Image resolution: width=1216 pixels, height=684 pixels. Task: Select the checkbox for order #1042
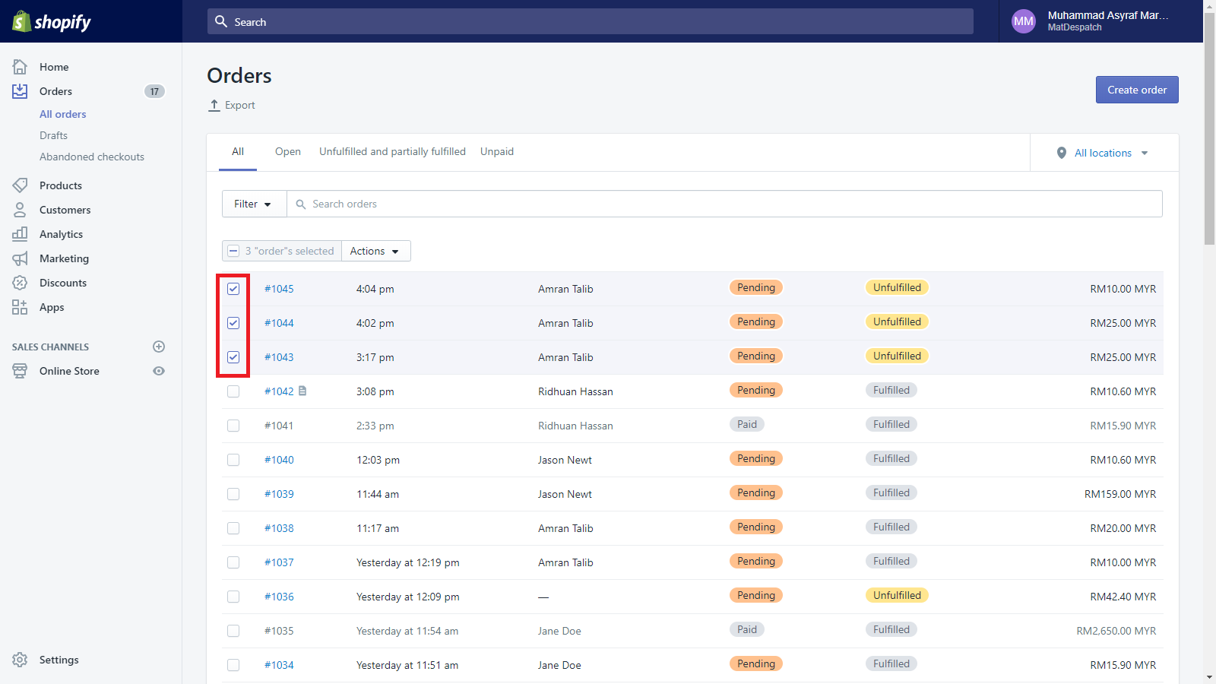(233, 391)
